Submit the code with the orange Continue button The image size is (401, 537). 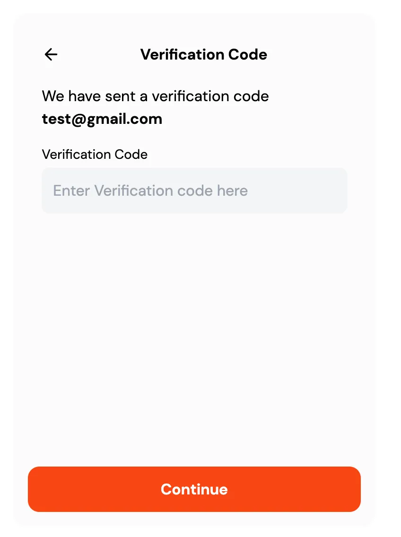pyautogui.click(x=194, y=489)
